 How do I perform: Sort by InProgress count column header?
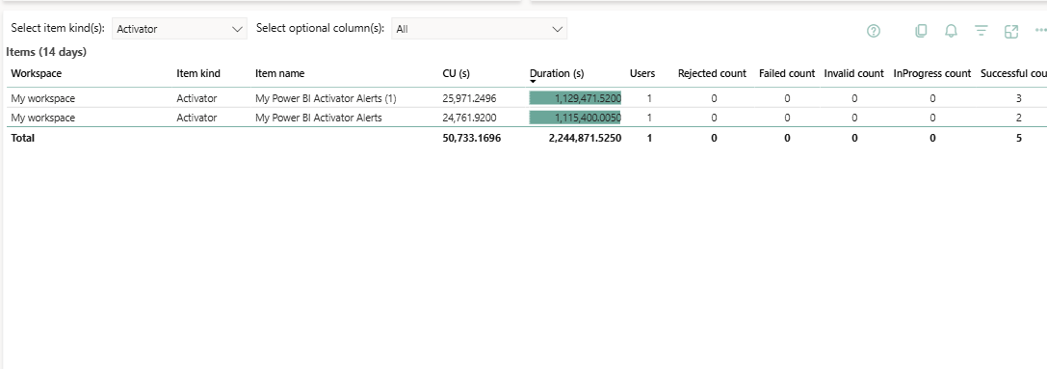pos(932,73)
